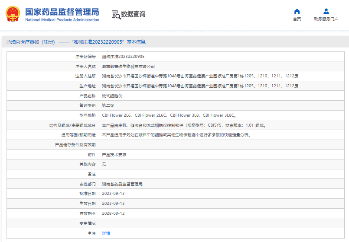The image size is (349, 242).
Task: Click the 产品名称 label
Action: [x=88, y=96]
